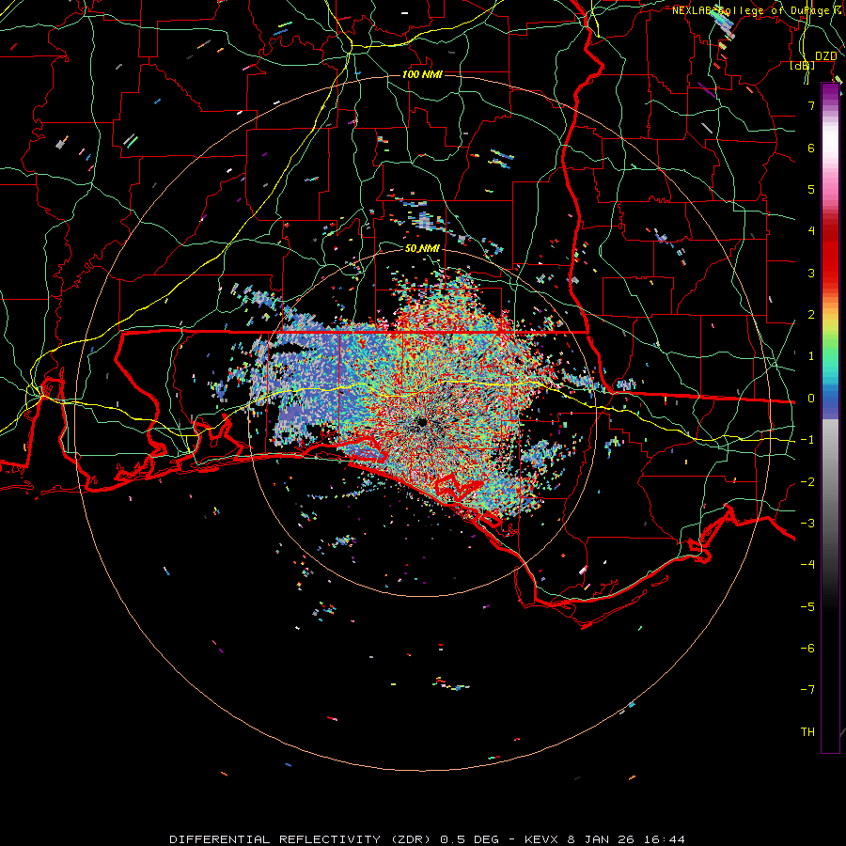The image size is (846, 846).
Task: Select the positive 4 legend value
Action: 811,231
